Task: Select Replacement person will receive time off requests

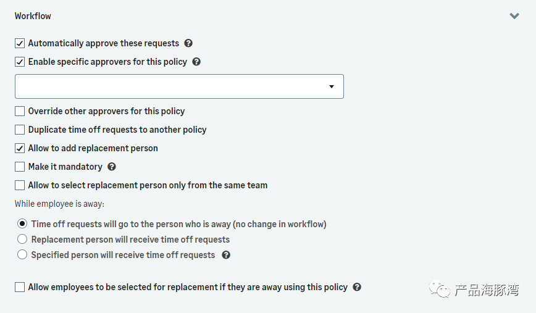Action: click(x=22, y=240)
